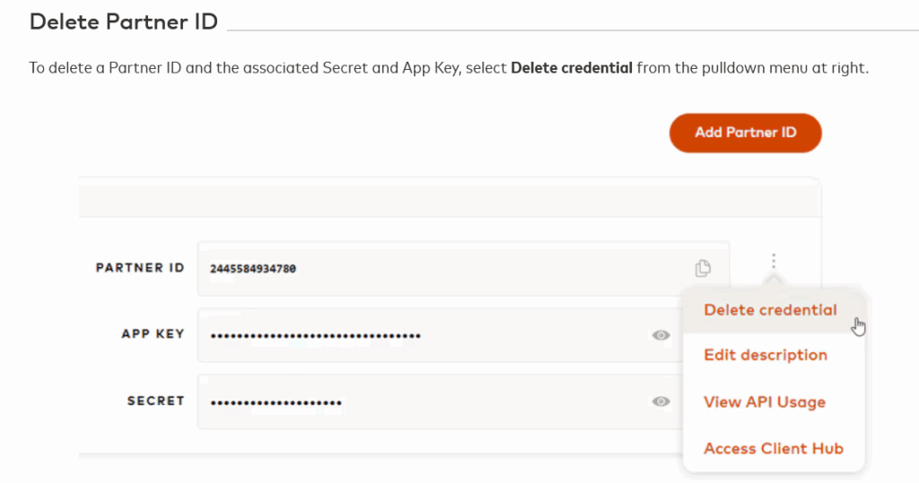Click Access Client Hub menu entry
Image resolution: width=919 pixels, height=483 pixels.
tap(774, 449)
